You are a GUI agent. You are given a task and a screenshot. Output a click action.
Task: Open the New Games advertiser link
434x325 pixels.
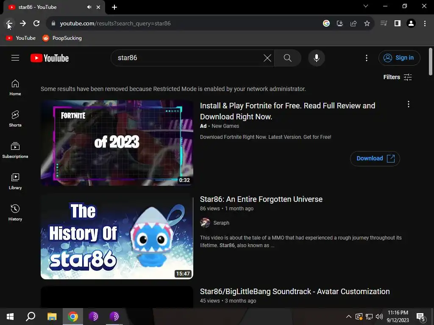(225, 126)
